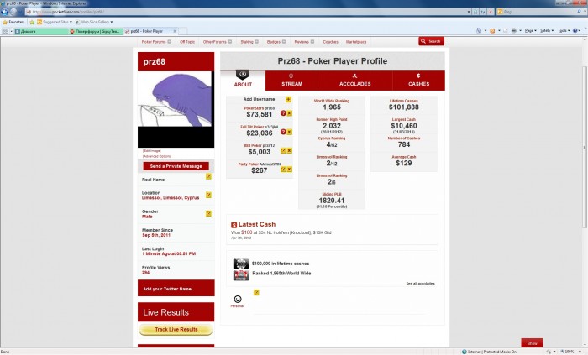Close the prz68 - Poker Player tab
The width and height of the screenshot is (588, 355).
[x=175, y=31]
